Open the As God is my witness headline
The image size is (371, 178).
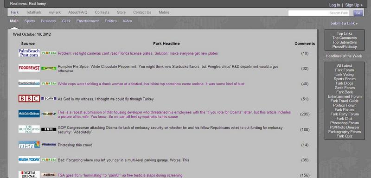point(106,99)
